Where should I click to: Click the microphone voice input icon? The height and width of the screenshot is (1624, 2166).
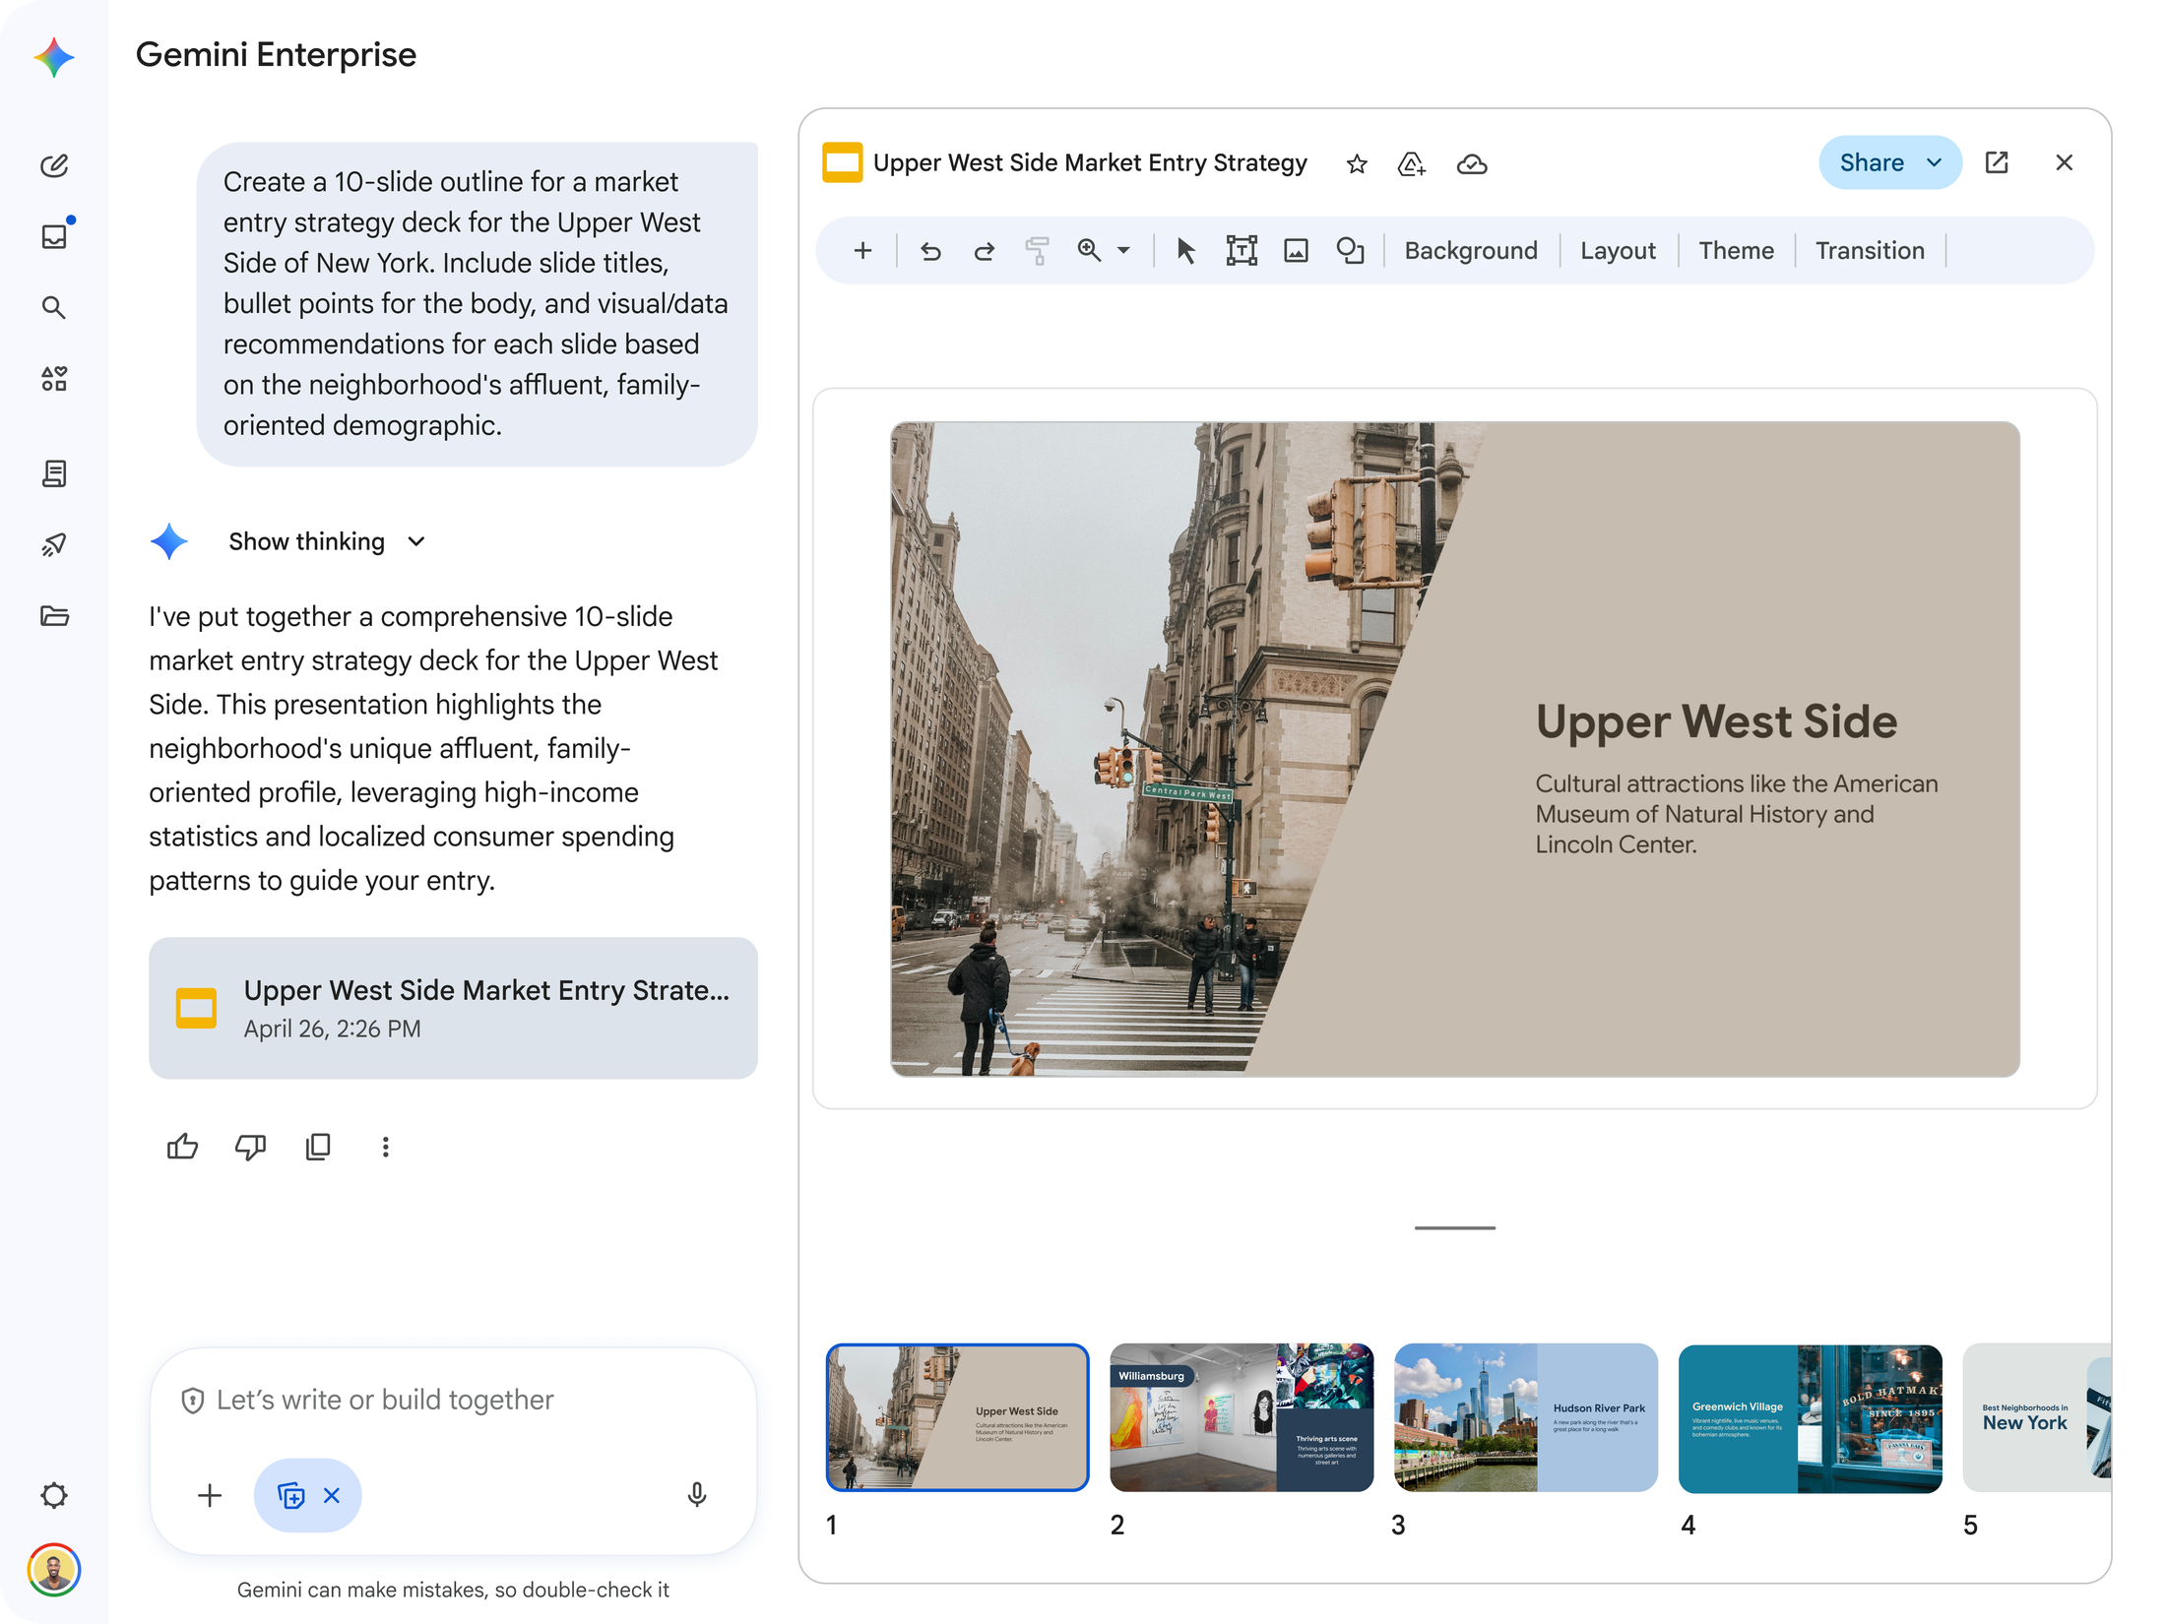pyautogui.click(x=696, y=1495)
